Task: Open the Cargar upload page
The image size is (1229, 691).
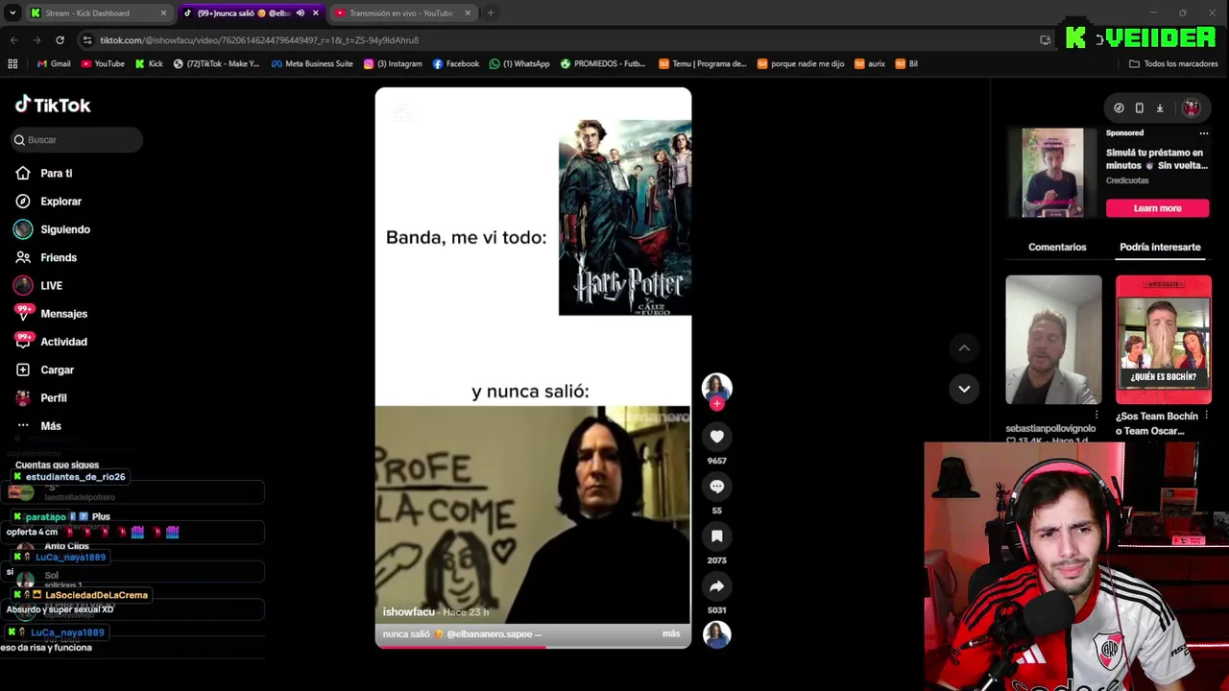Action: coord(57,369)
